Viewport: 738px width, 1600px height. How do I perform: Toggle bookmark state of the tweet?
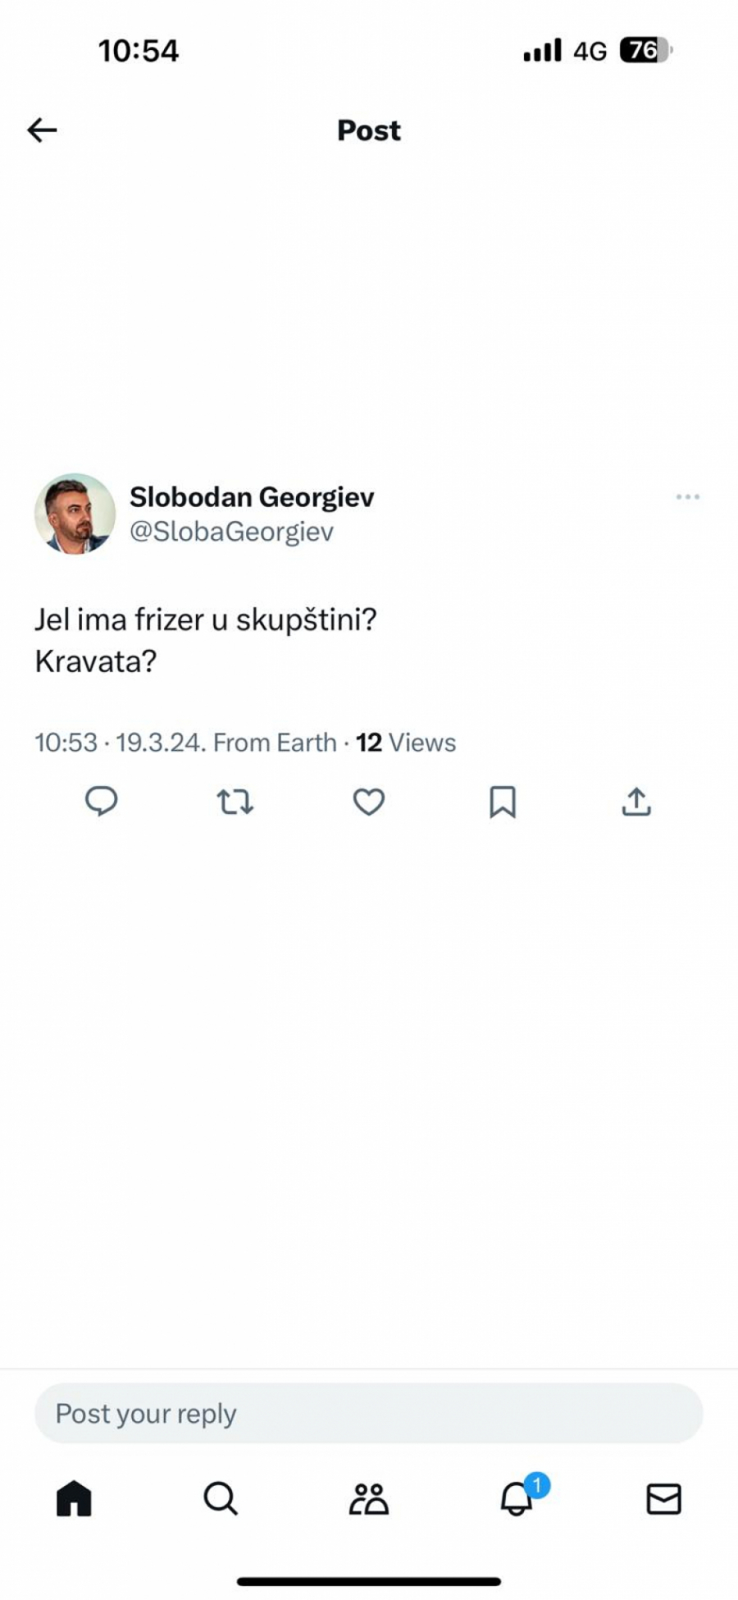(503, 802)
